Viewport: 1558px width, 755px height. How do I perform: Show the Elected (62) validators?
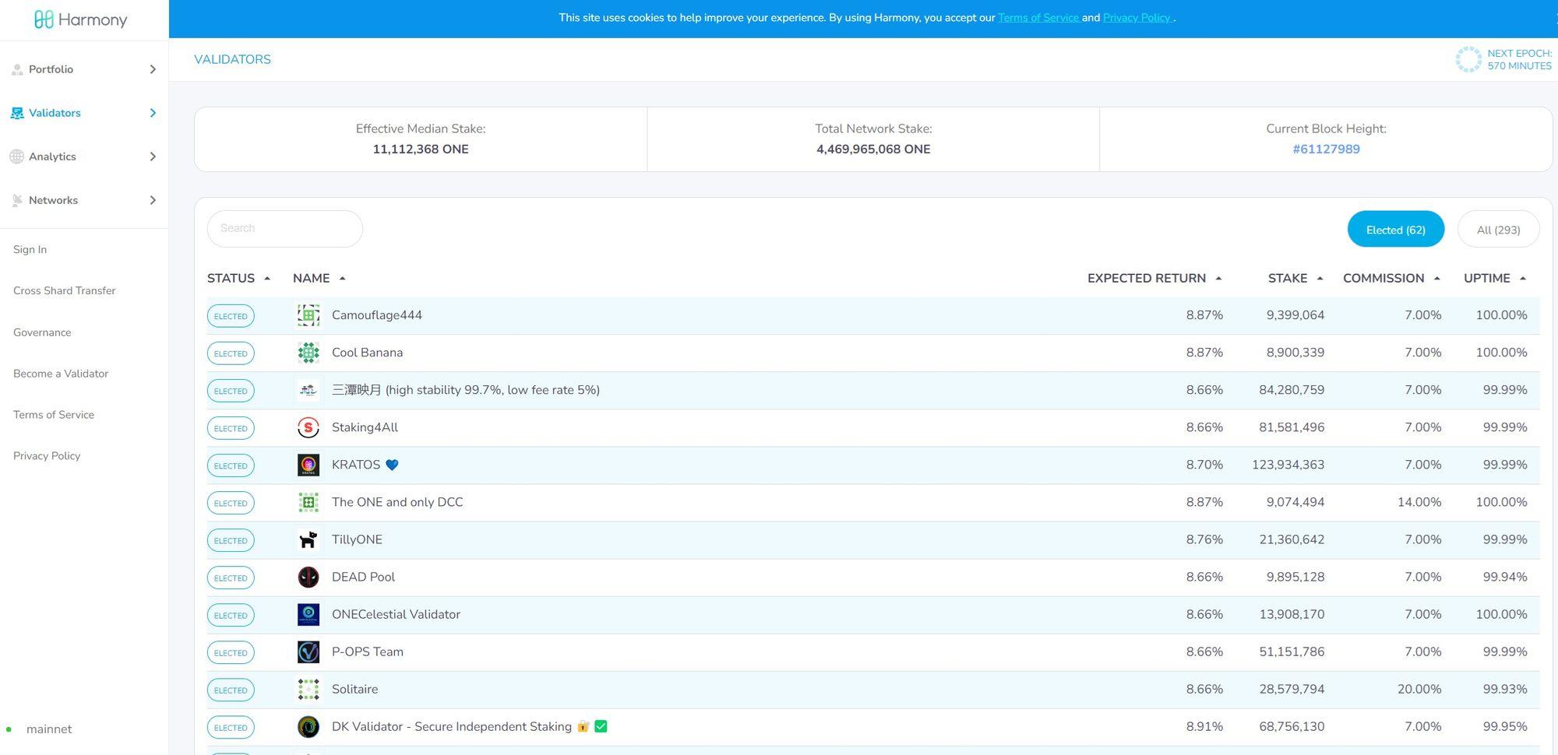pos(1396,230)
